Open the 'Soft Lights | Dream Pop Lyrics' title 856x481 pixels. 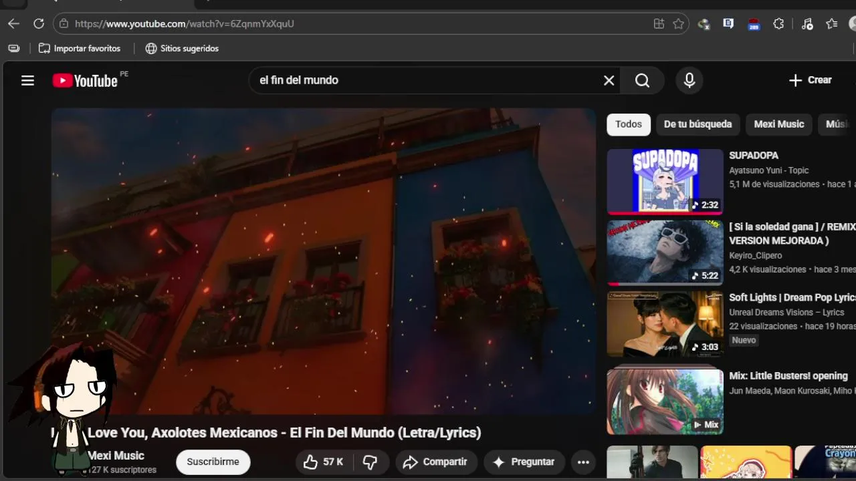792,297
